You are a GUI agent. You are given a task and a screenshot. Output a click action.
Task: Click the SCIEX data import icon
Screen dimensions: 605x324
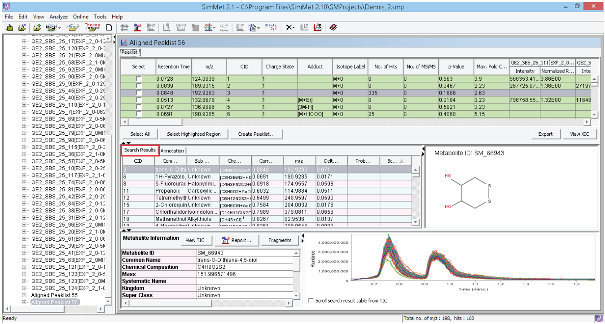(x=73, y=27)
